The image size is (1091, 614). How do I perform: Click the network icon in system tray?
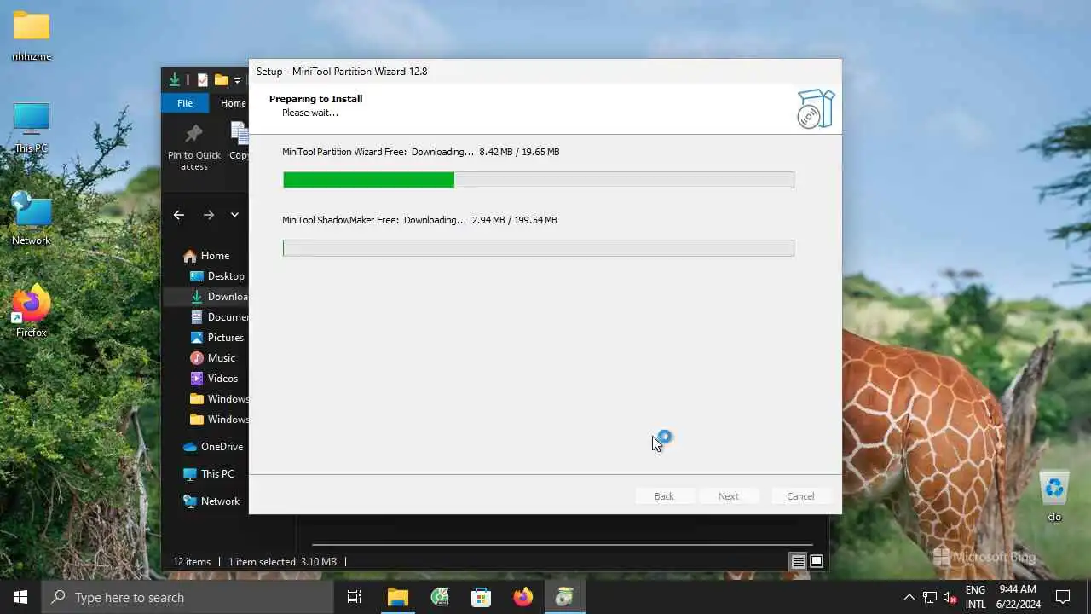930,597
